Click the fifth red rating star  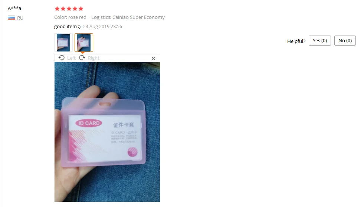(x=81, y=9)
